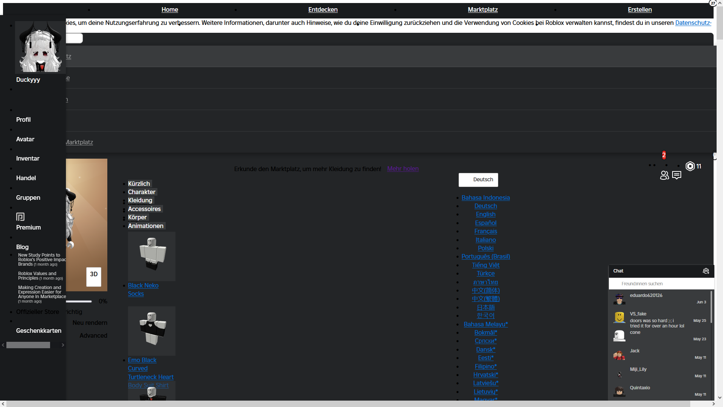The width and height of the screenshot is (723, 407).
Task: Toggle the Neu rendern option
Action: point(90,323)
